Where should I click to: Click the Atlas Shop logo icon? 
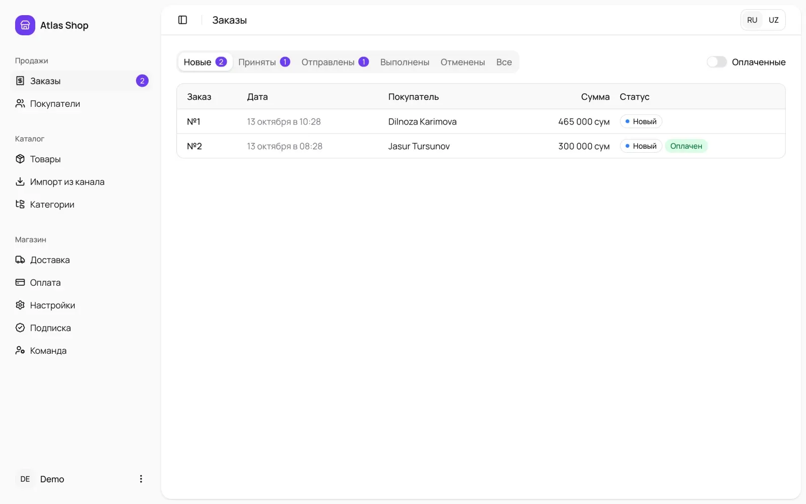point(25,25)
